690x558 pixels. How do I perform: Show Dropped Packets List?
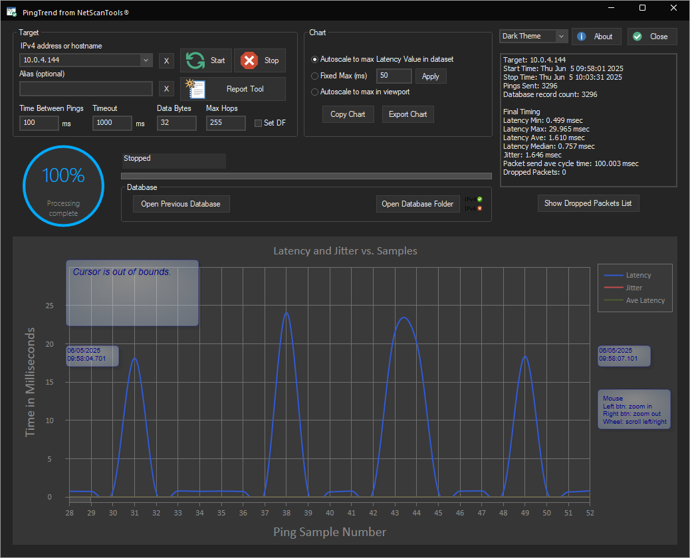coord(588,203)
